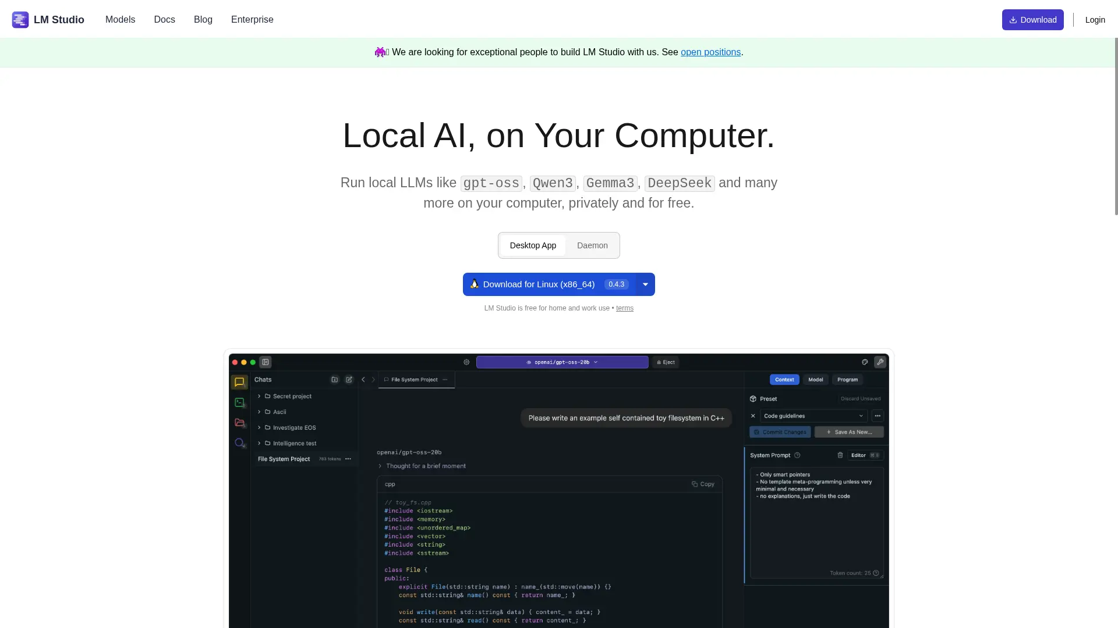Viewport: 1118px width, 628px height.
Task: Eject the loaded gpt-oss-20b model
Action: [x=666, y=362]
